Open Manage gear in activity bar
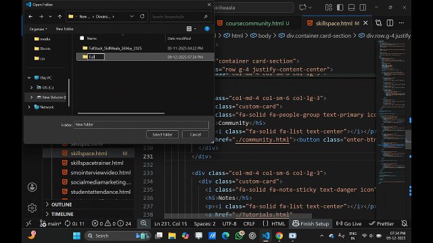Viewport: 433px width, 243px height. (x=32, y=208)
